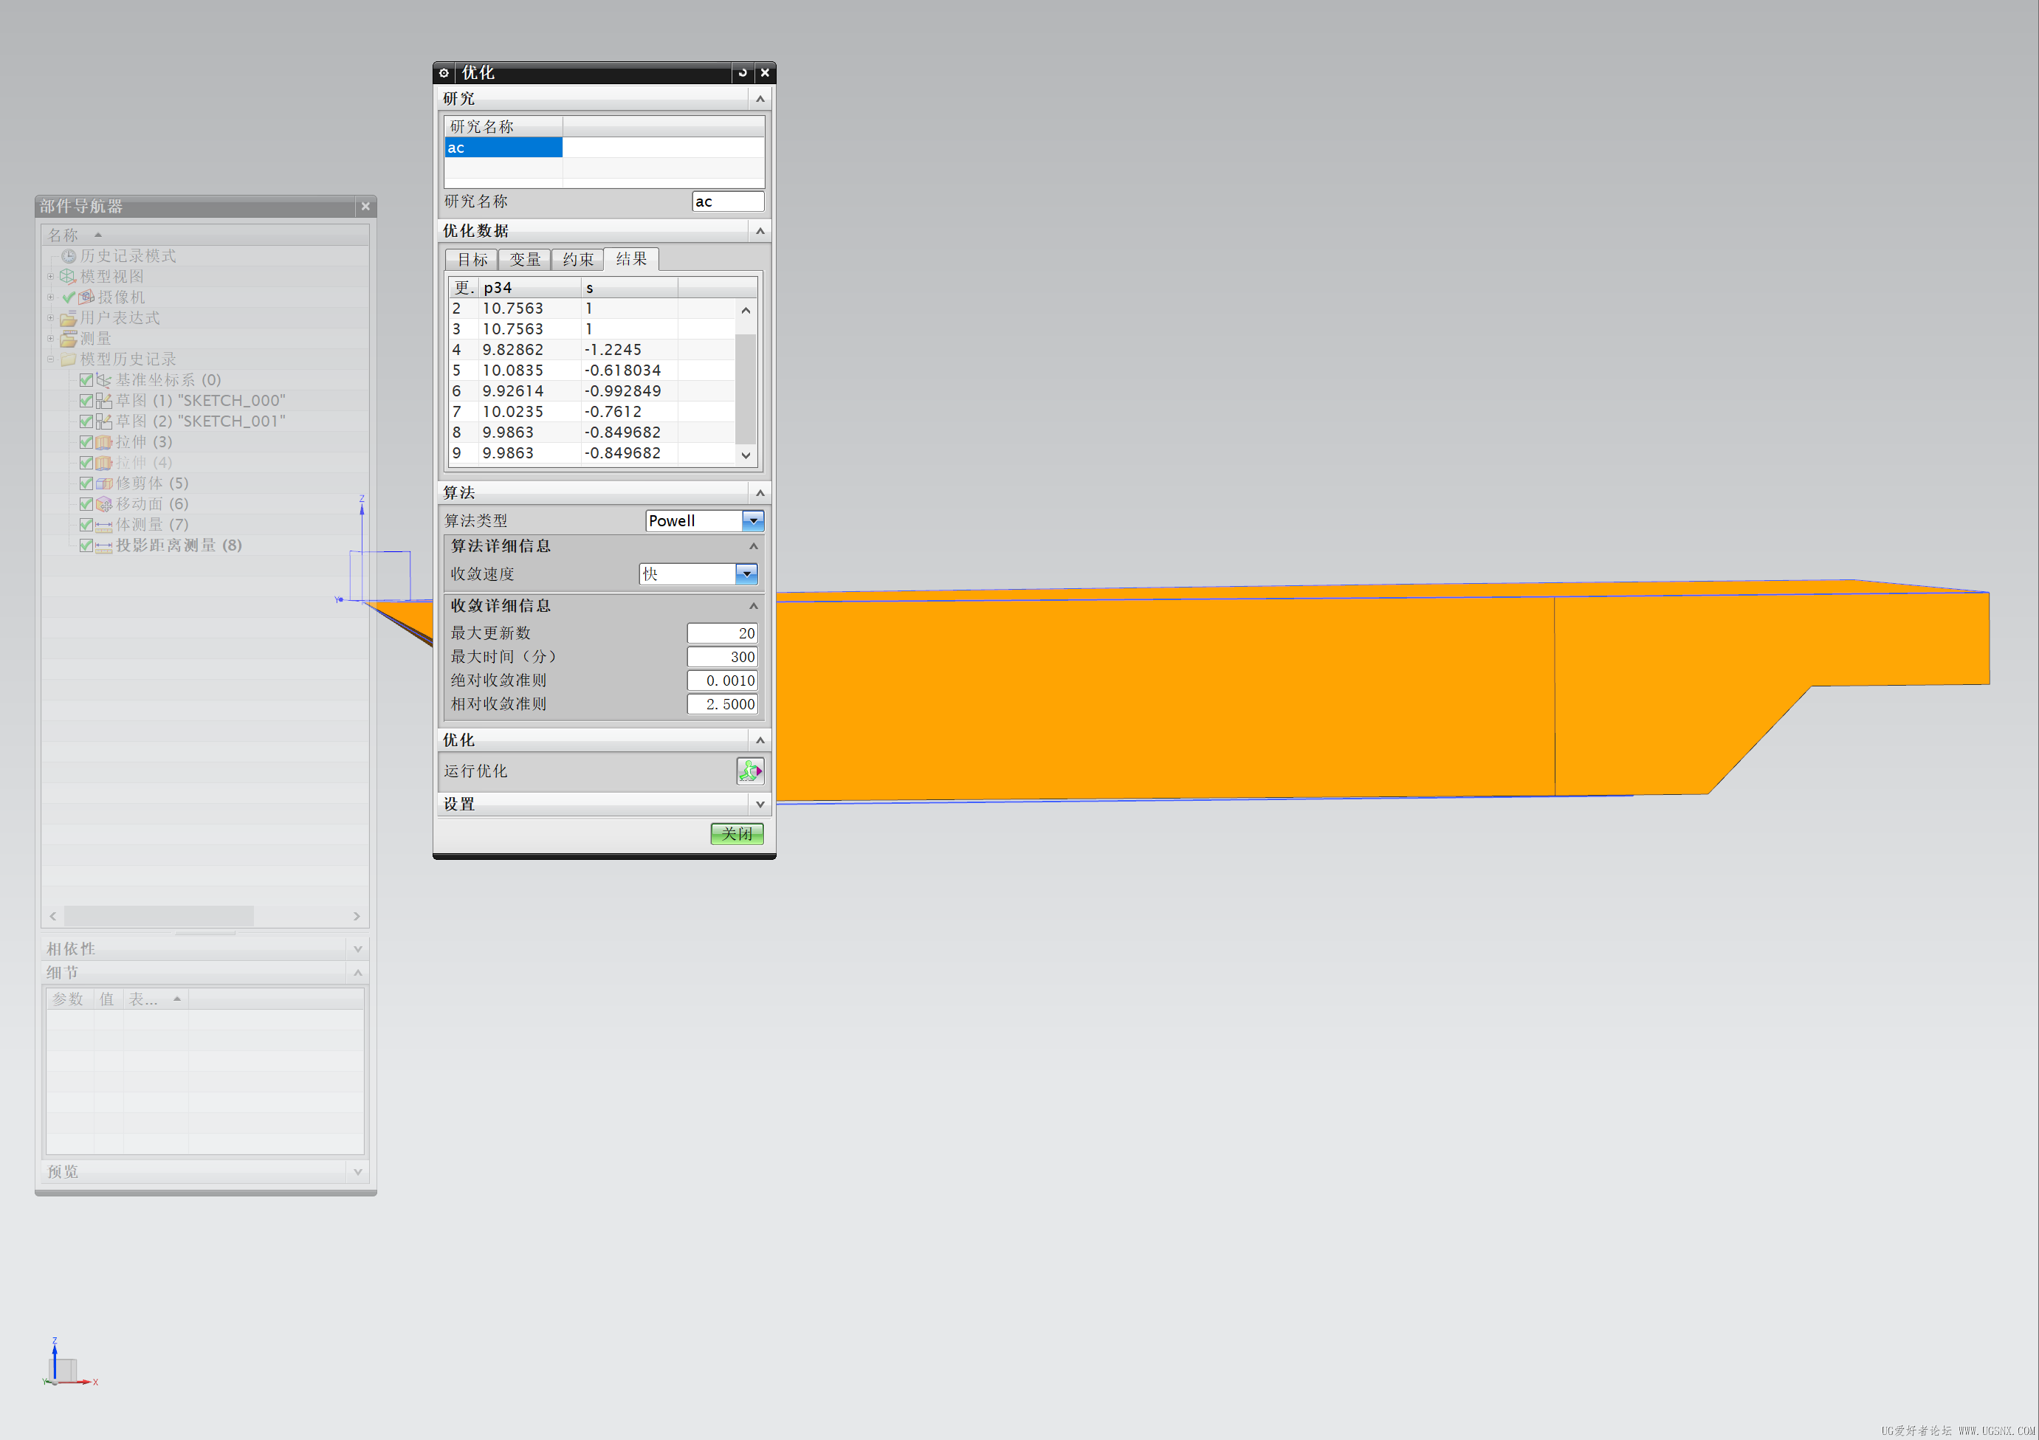2039x1440 pixels.
Task: Expand the settings section at the dialog bottom
Action: tap(760, 805)
